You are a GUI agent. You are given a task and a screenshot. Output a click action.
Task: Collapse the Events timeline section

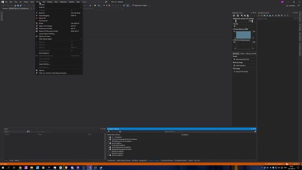(x=233, y=24)
